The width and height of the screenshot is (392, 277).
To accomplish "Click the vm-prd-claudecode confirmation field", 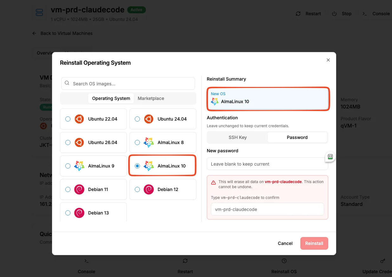I will click(x=267, y=209).
